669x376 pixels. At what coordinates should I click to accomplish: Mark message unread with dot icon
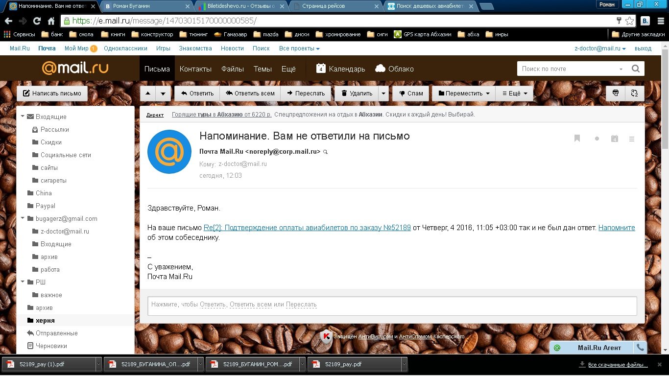tap(597, 139)
